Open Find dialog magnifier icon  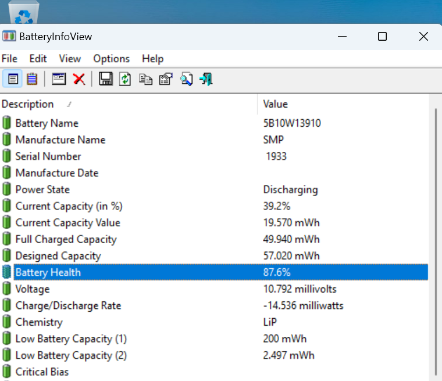[x=186, y=79]
